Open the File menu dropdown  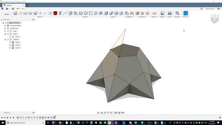coord(7,9)
